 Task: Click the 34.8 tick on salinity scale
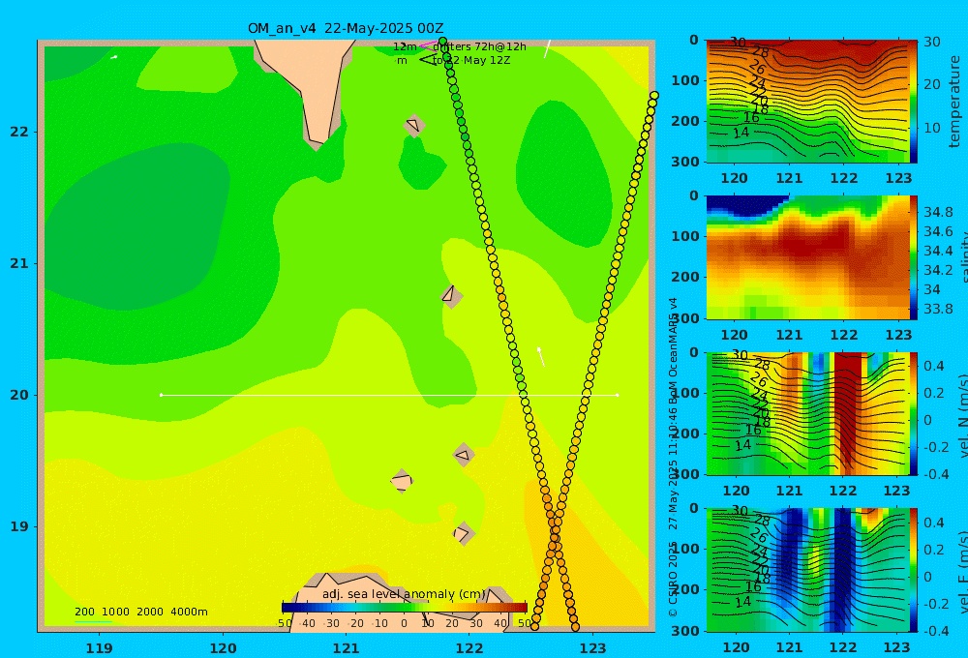click(938, 212)
